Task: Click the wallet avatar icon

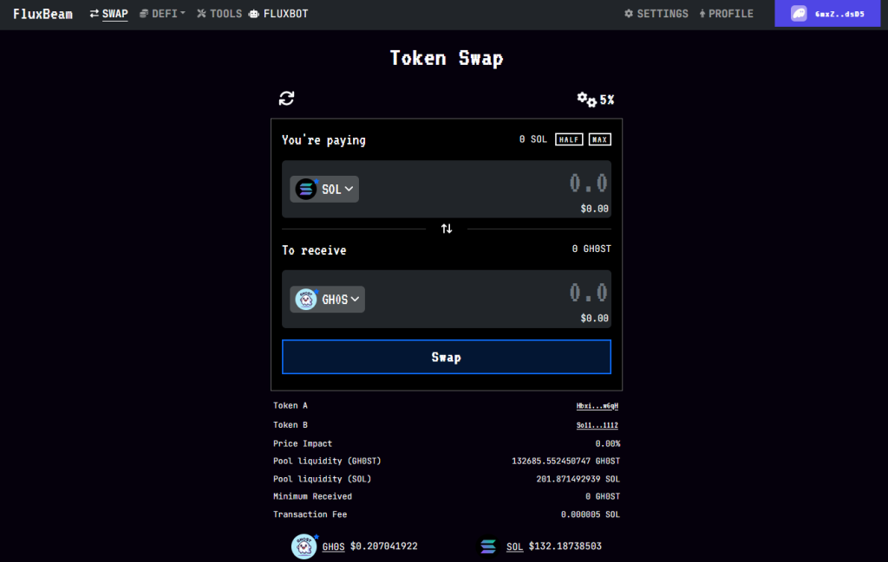Action: pos(799,14)
